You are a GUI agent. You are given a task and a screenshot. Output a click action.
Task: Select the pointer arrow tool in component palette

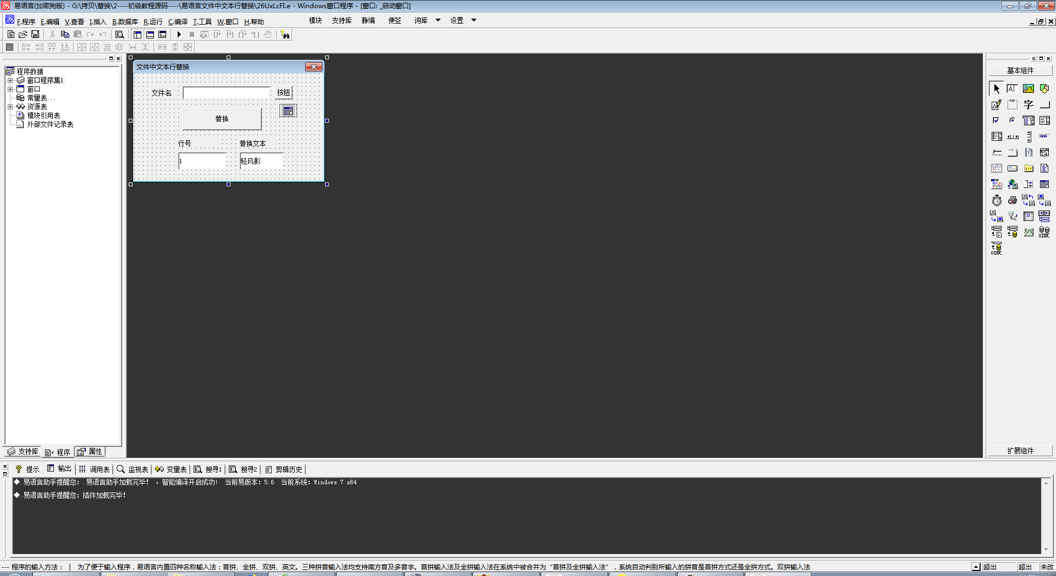click(x=997, y=88)
